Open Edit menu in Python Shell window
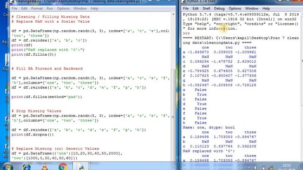Image resolution: width=303 pixels, height=170 pixels. pos(196,8)
